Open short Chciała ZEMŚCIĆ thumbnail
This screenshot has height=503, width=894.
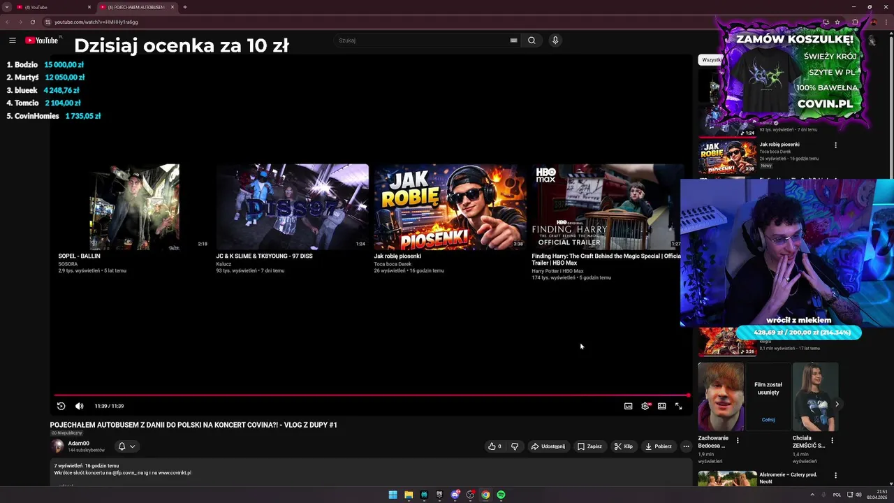coord(815,397)
